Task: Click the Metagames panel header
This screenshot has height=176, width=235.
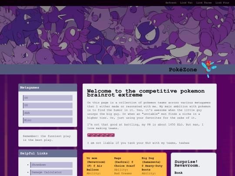Action: pos(48,87)
